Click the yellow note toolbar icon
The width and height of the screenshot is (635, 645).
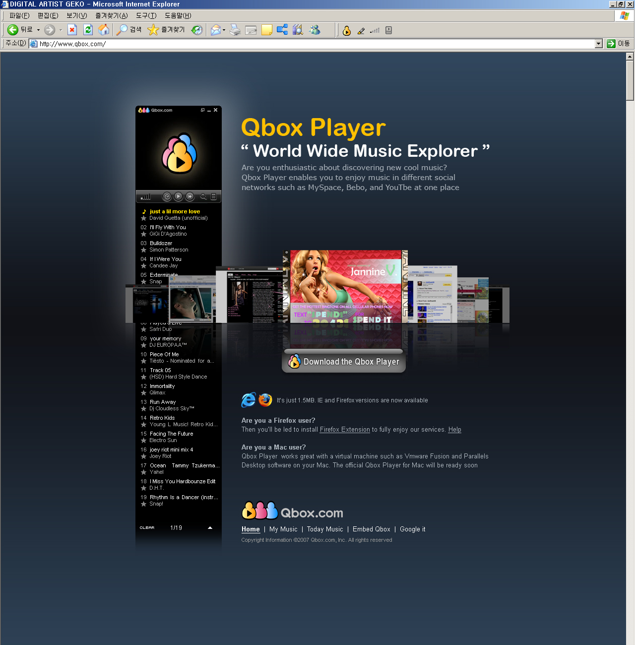coord(267,30)
